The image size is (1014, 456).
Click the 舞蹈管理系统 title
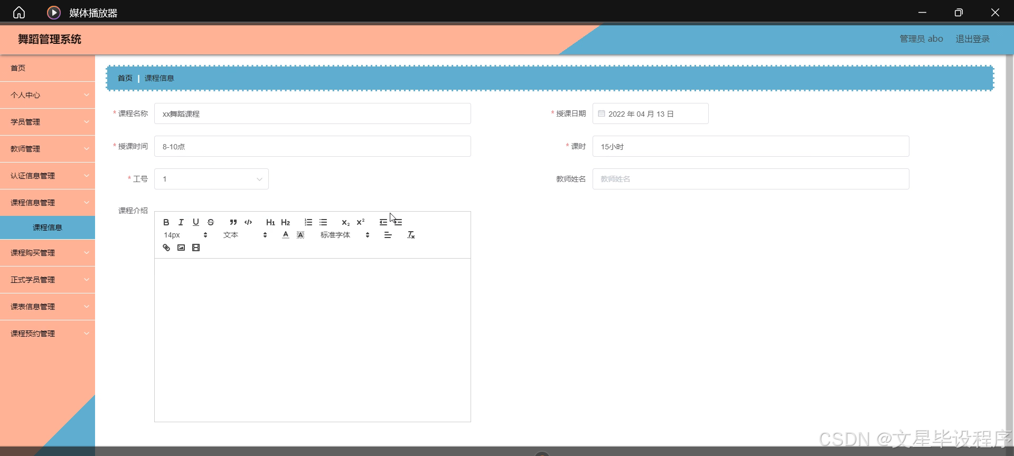point(50,39)
